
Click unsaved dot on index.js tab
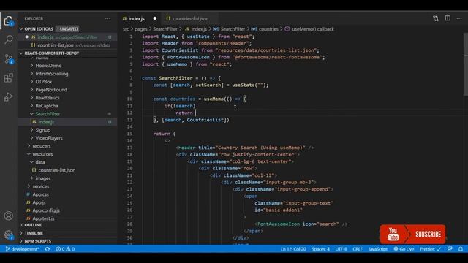click(x=154, y=18)
